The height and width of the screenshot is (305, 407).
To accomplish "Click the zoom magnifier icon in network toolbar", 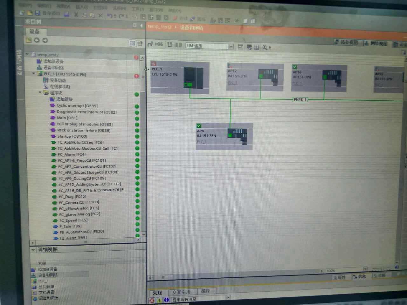I will click(265, 47).
